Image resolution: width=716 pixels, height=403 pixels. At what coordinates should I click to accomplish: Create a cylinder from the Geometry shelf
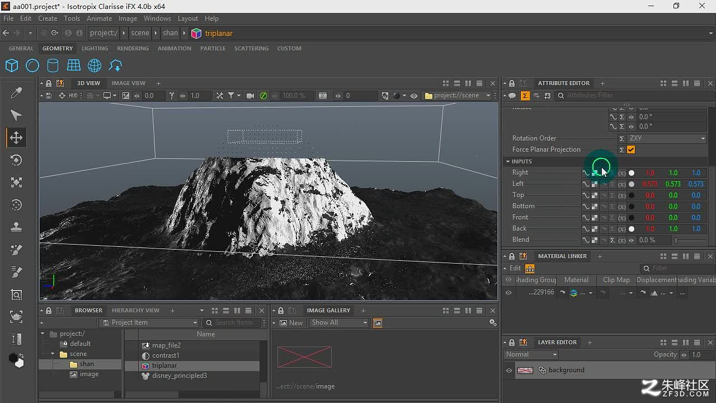coord(53,65)
